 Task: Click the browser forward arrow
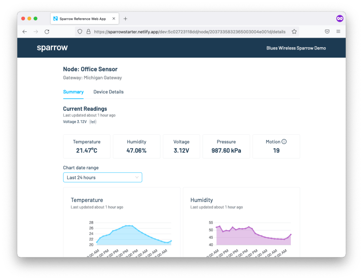point(36,32)
